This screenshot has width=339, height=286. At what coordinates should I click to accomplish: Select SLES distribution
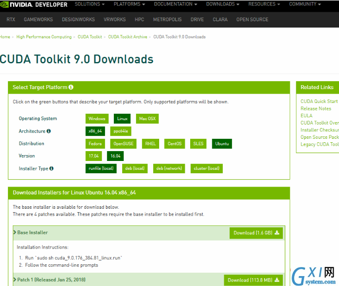(x=198, y=144)
